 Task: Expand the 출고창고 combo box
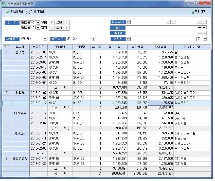tap(93, 39)
